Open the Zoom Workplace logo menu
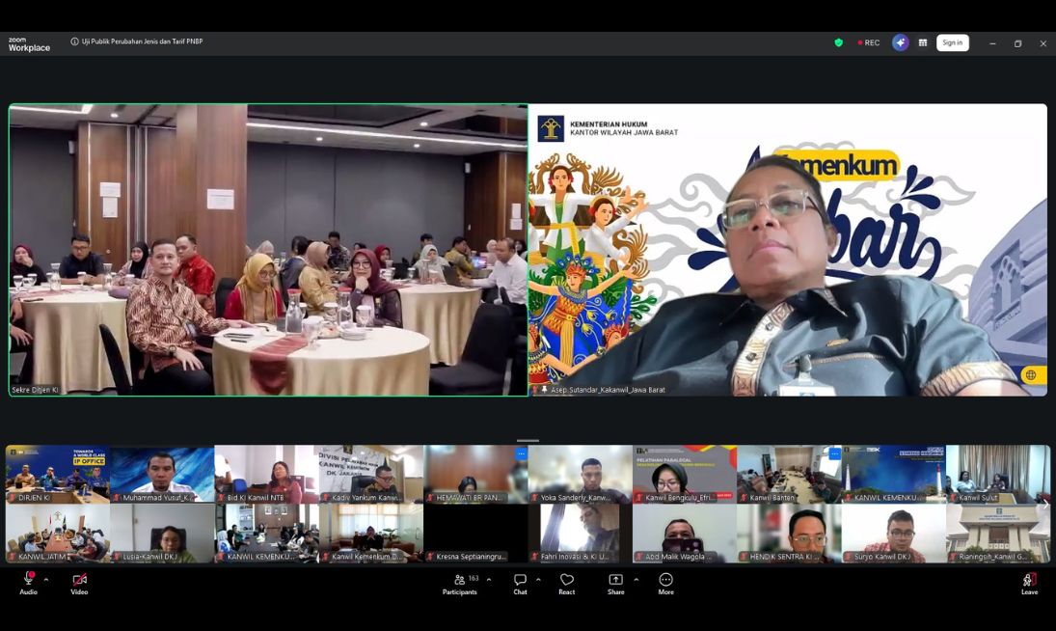The image size is (1056, 631). click(x=29, y=44)
